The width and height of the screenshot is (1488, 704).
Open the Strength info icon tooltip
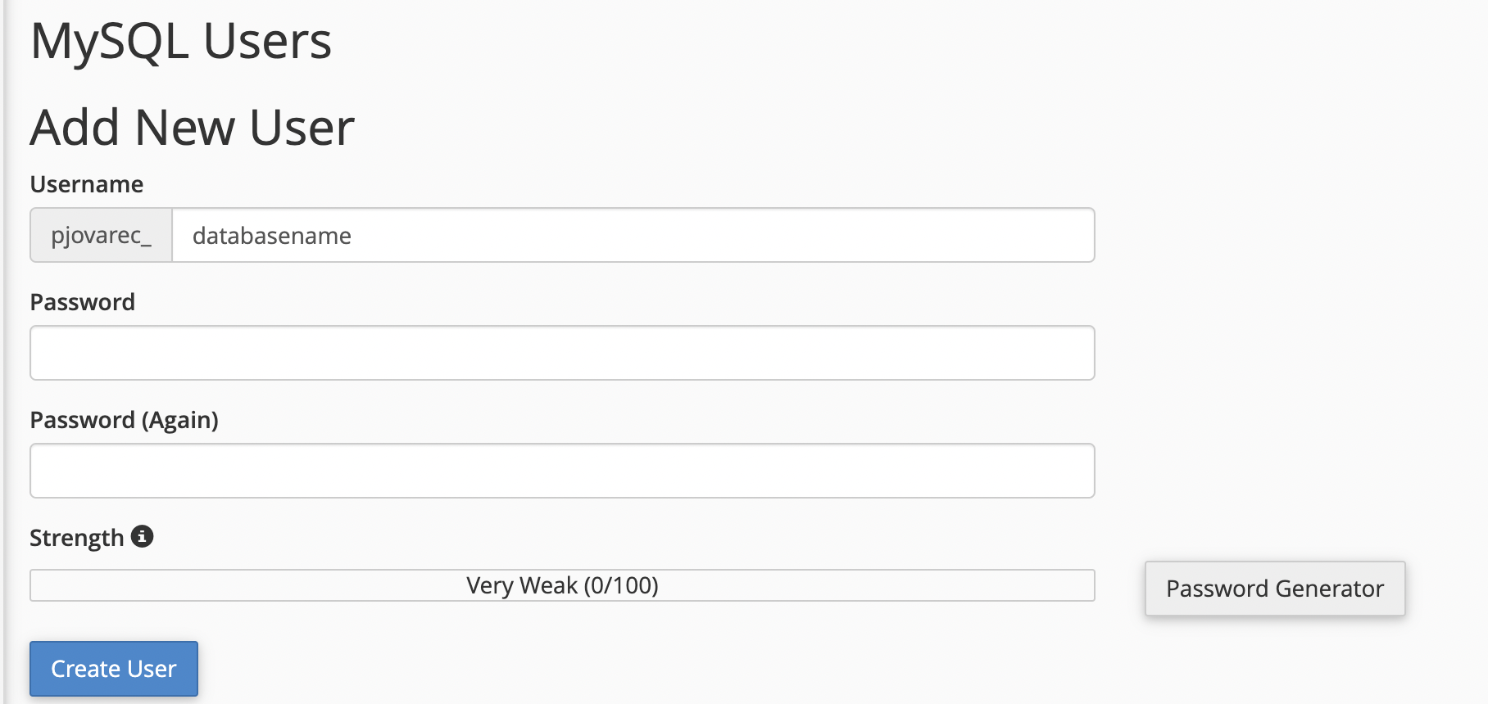pyautogui.click(x=142, y=536)
